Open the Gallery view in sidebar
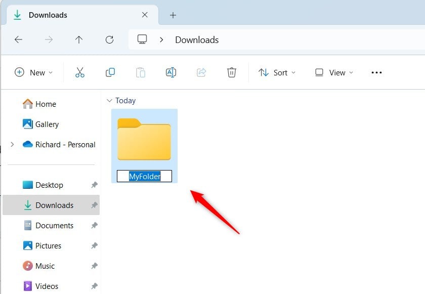 coord(47,124)
